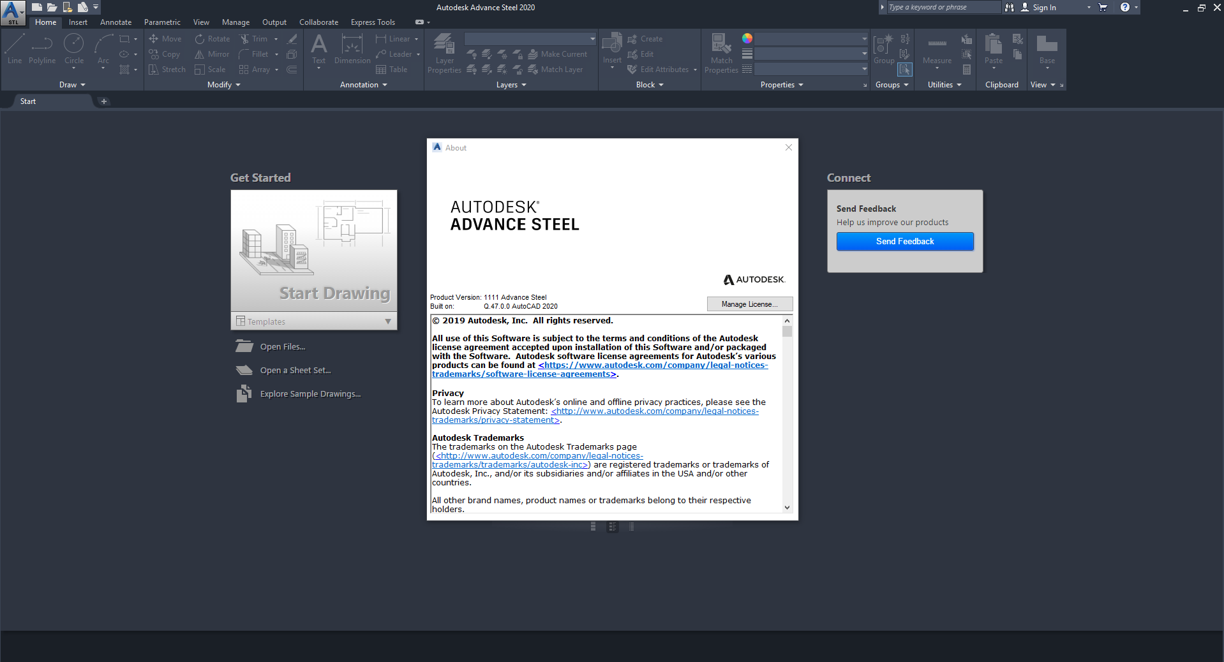Click the Erase tool icon in Modify panel
The width and height of the screenshot is (1224, 662).
292,39
